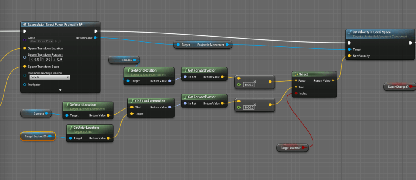Open the Collision Handling Override dropdown
Viewport: 416px width, 180px height.
(49, 77)
